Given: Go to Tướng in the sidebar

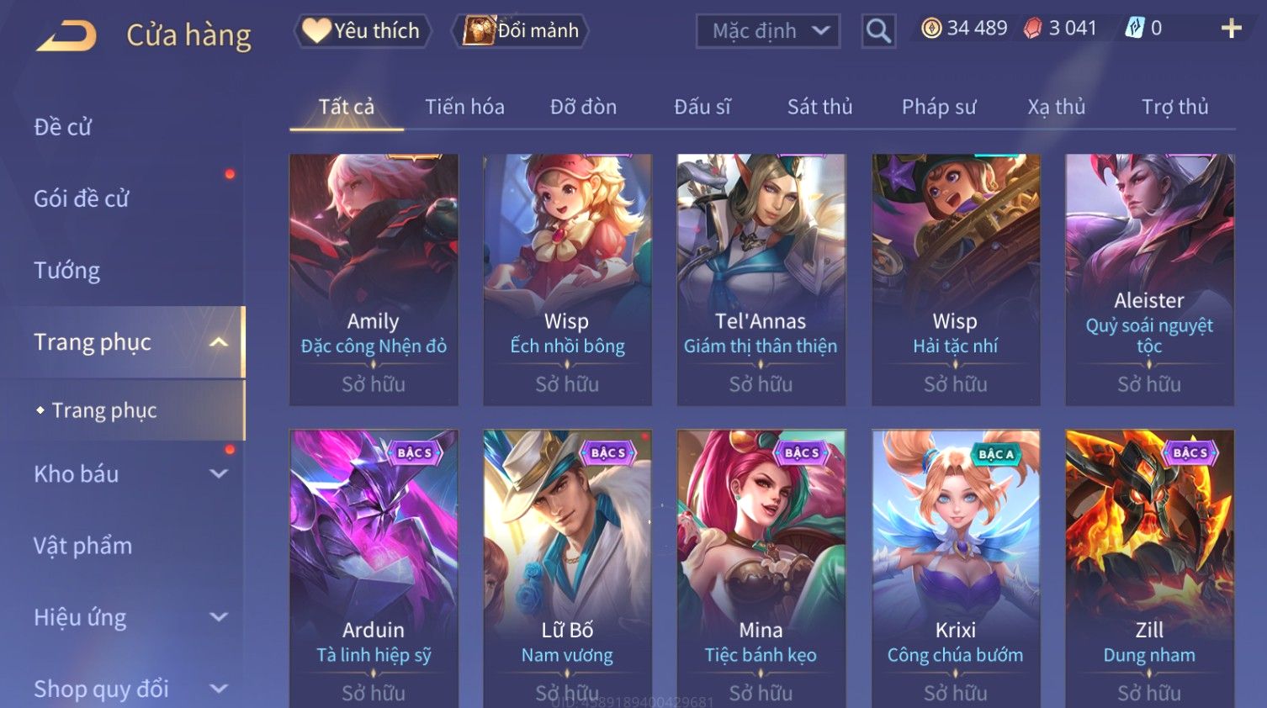Looking at the screenshot, I should pos(67,271).
